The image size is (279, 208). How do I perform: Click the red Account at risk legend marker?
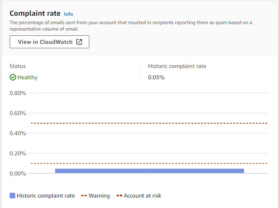click(x=119, y=196)
